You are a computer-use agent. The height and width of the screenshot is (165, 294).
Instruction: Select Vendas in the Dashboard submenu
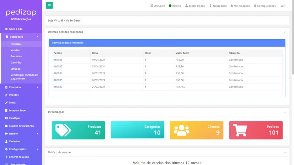tap(15, 50)
